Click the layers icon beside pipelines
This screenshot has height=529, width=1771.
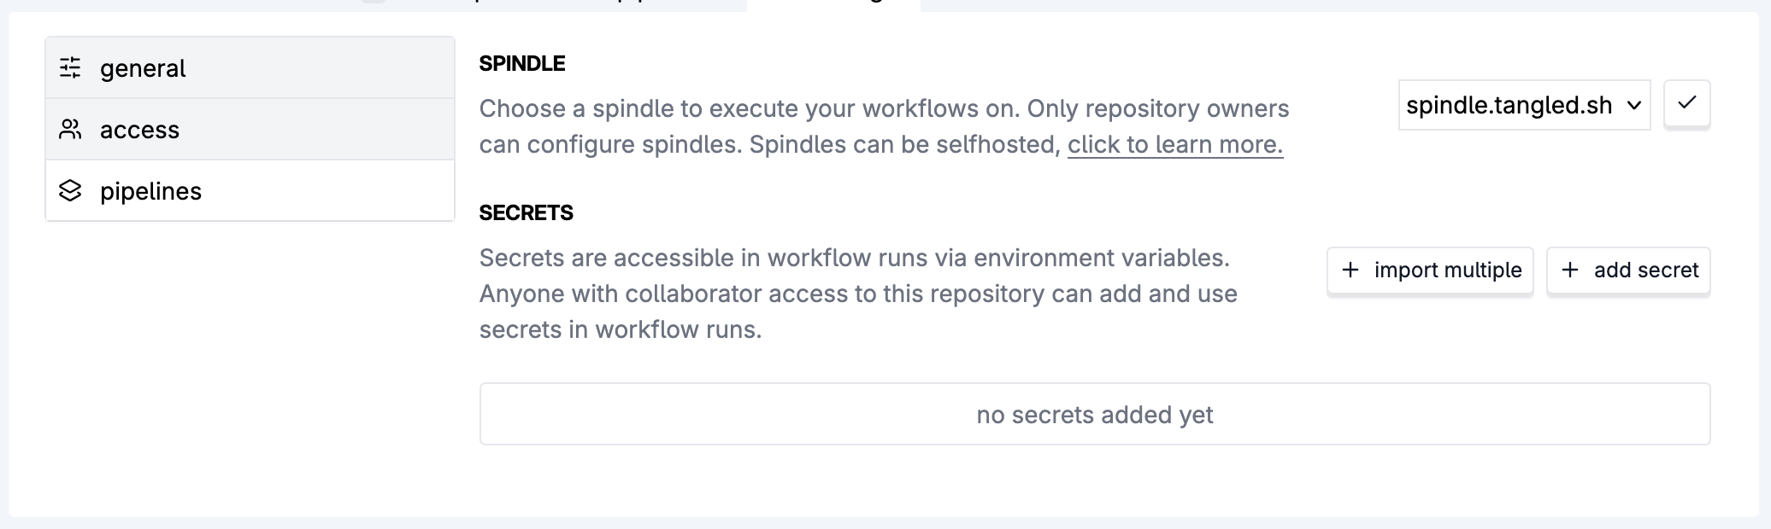(70, 190)
